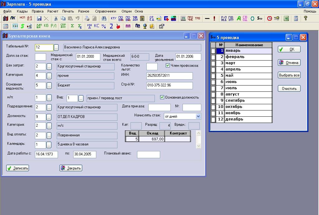Open the lookup button beside Должность field

49,117
